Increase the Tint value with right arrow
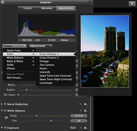 (x=86, y=121)
